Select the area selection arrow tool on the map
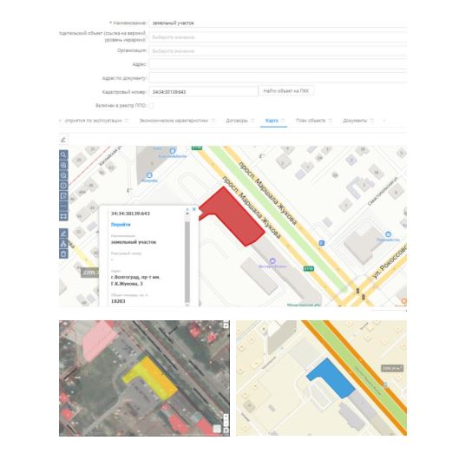 click(63, 196)
